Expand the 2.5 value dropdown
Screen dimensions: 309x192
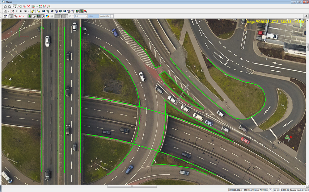tap(86, 16)
